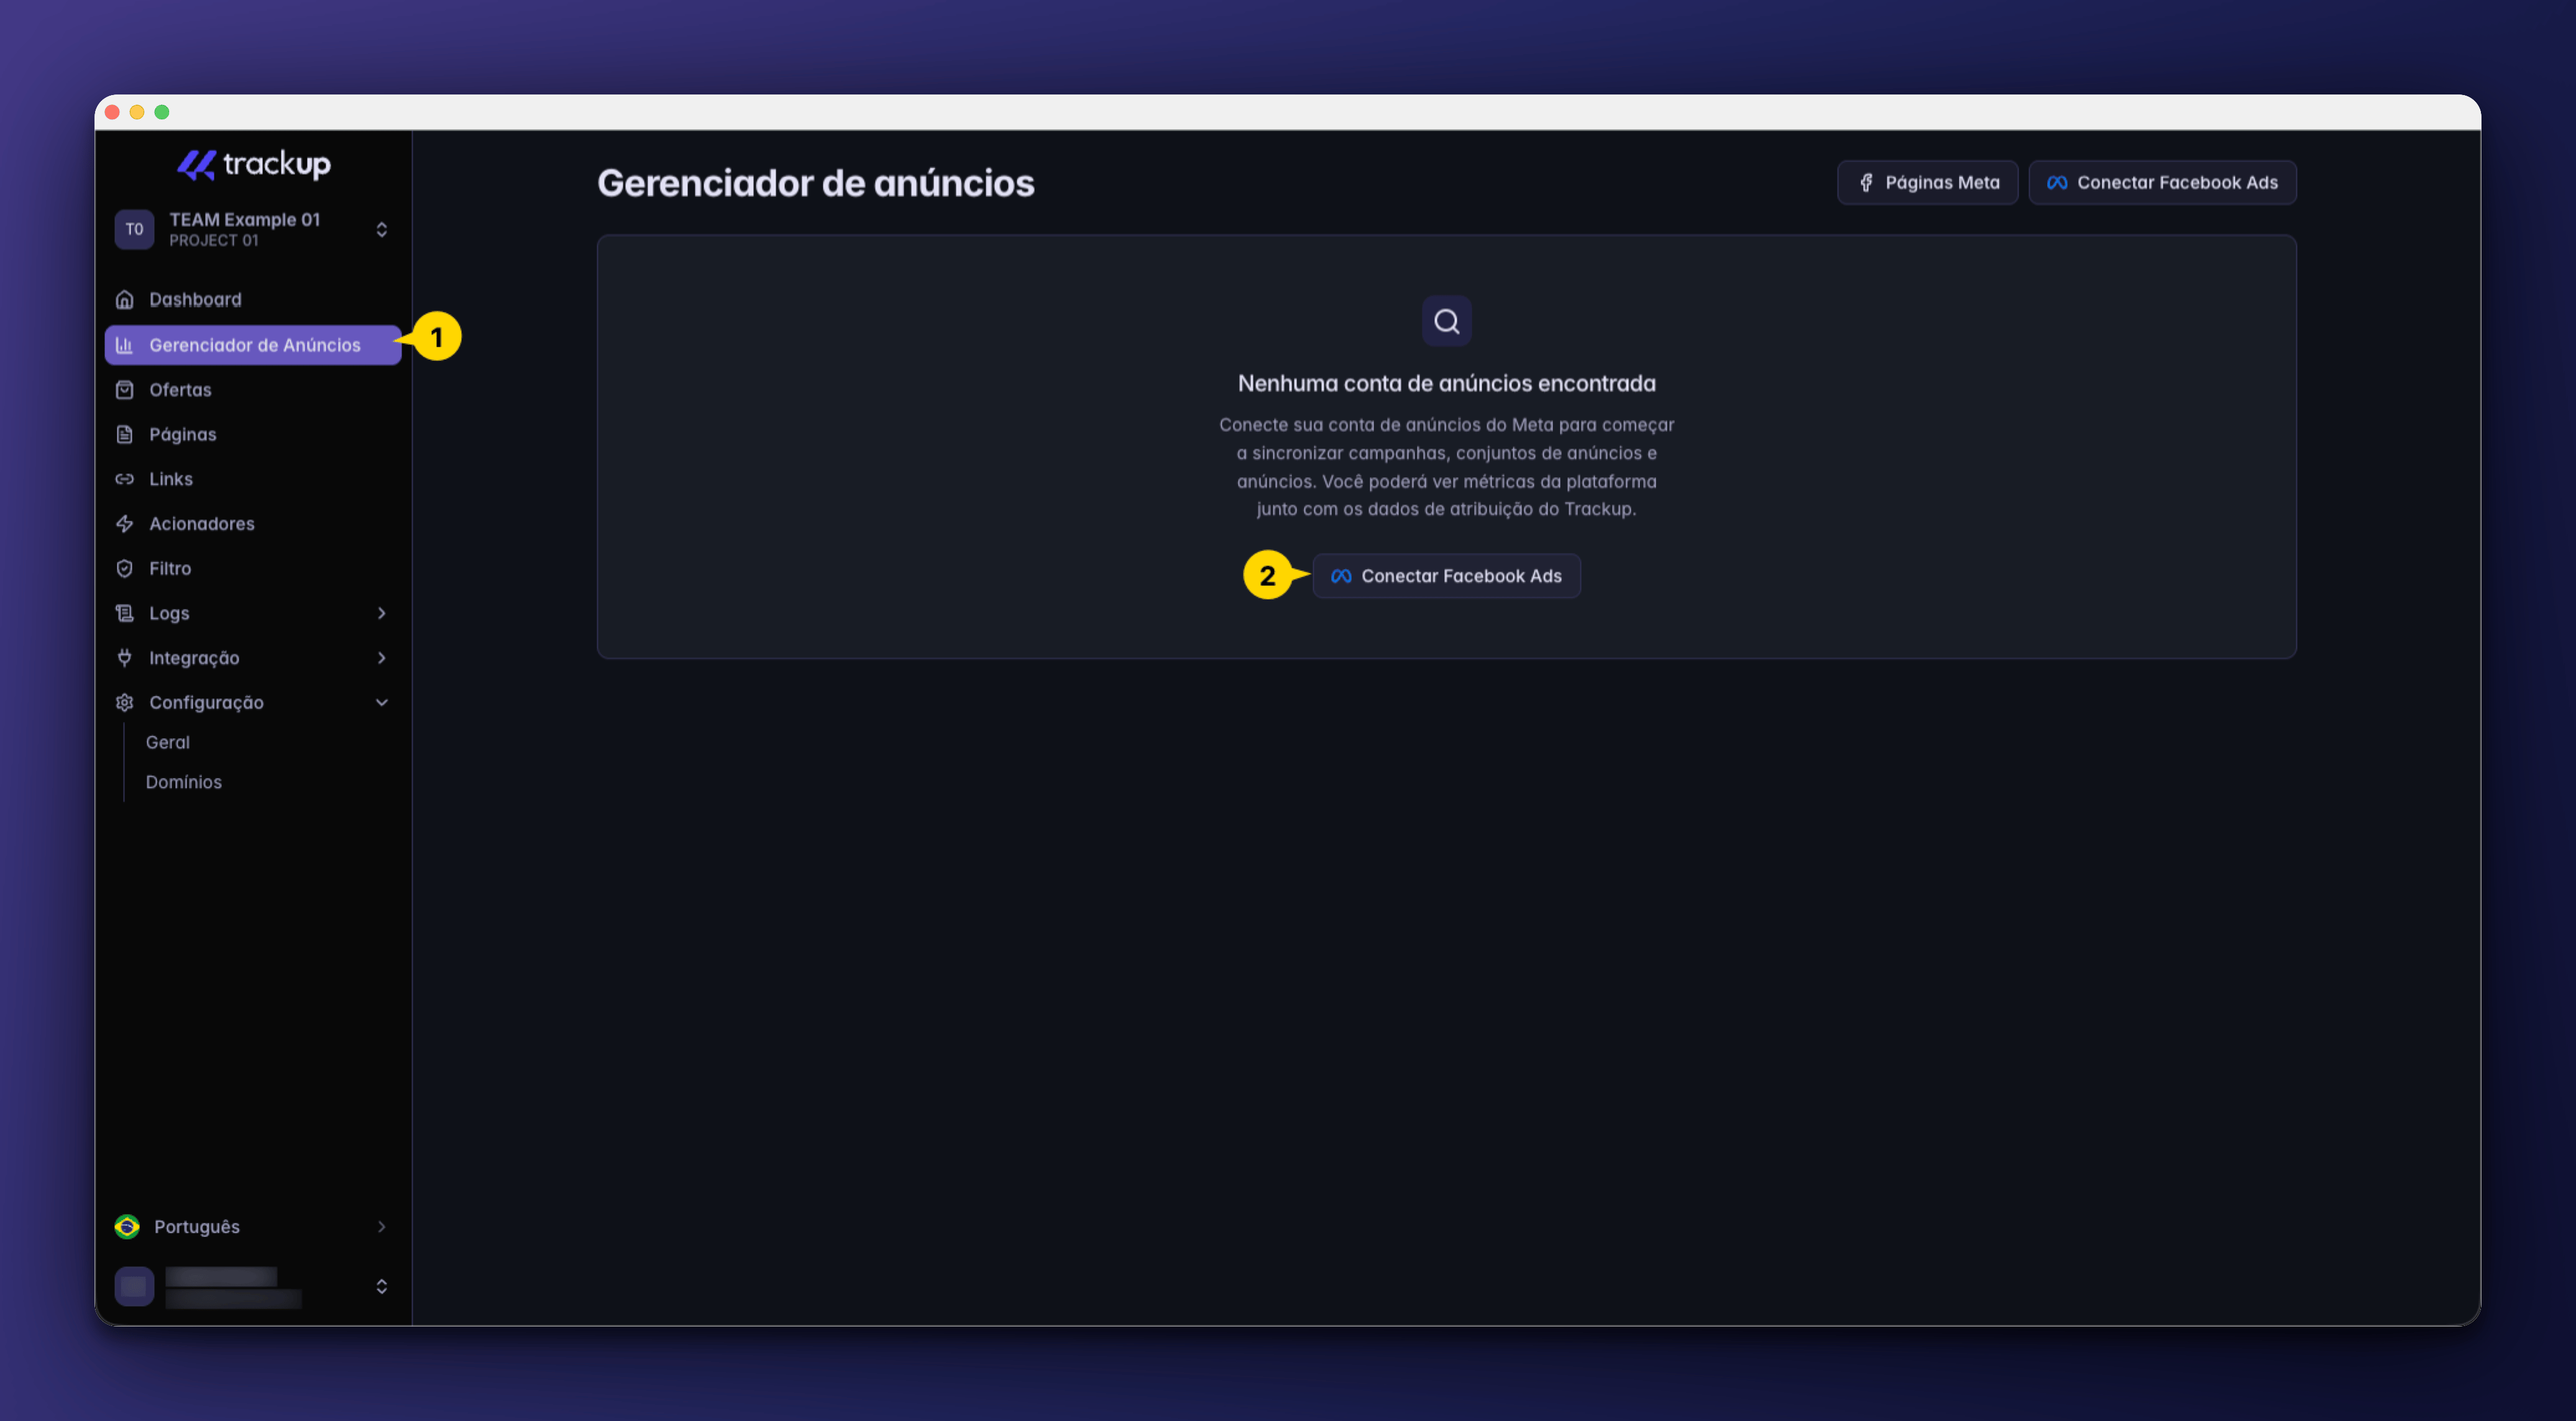Select Gerenciador de Anúncios in the sidebar

click(253, 345)
